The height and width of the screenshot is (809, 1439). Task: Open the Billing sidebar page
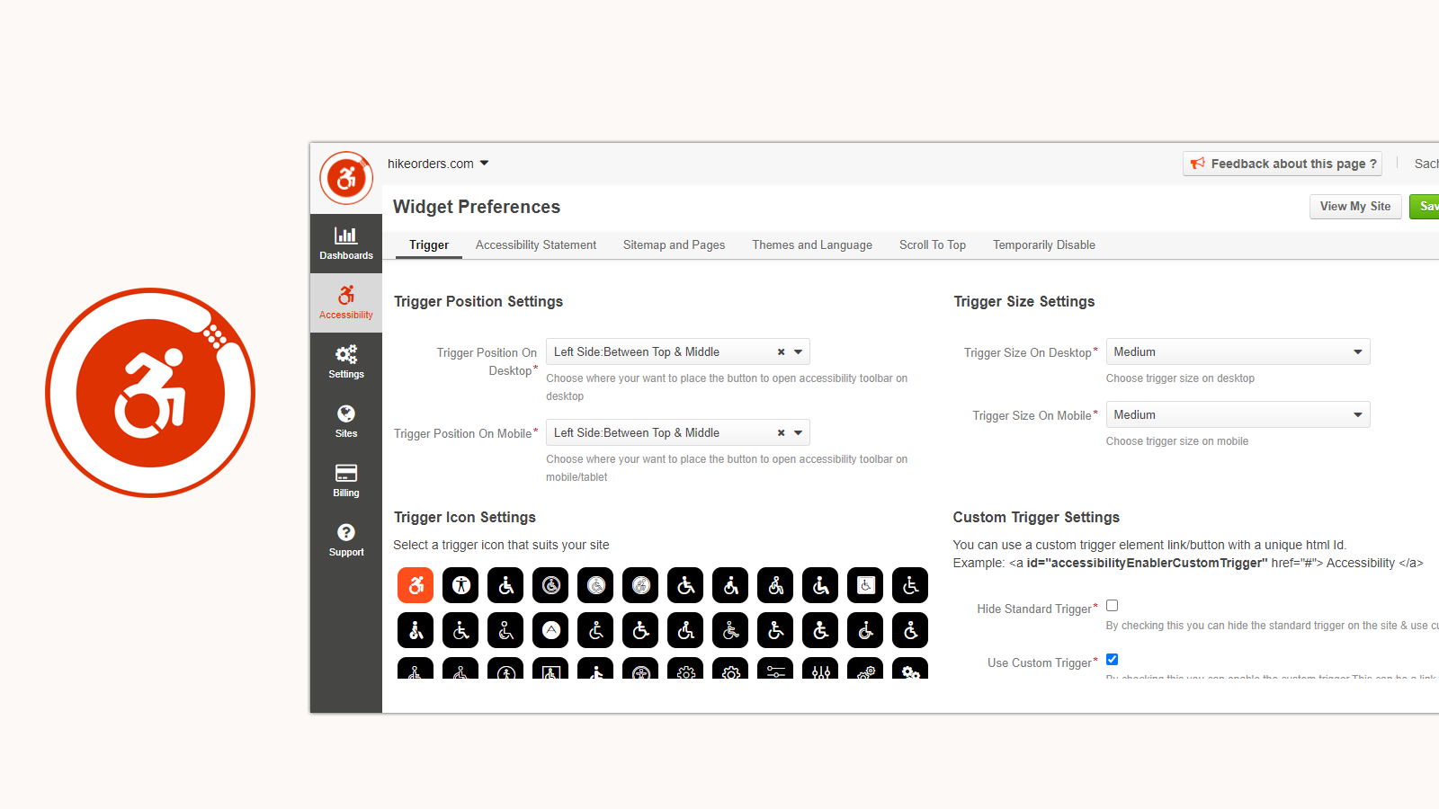click(346, 480)
